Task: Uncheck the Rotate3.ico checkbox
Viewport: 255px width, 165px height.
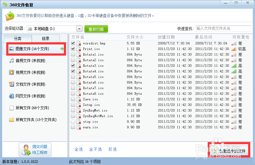Action: click(73, 65)
